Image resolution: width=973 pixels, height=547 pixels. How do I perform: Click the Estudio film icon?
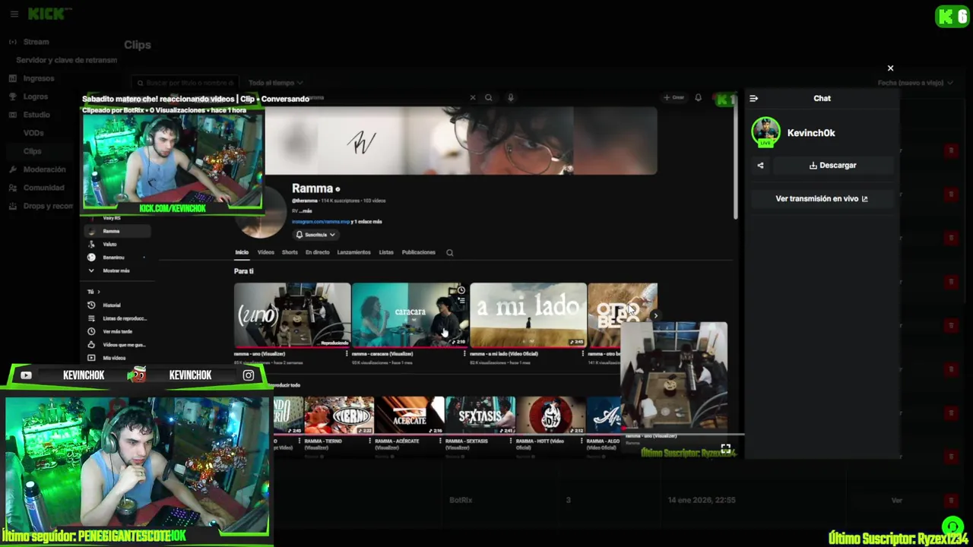[13, 115]
